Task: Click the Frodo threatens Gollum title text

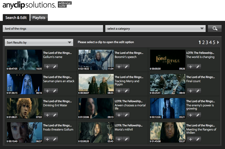Action: (58, 129)
